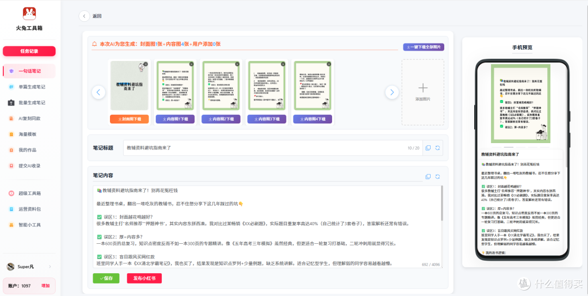Open 批量生成笔记 menu item
The image size is (588, 296).
[29, 103]
